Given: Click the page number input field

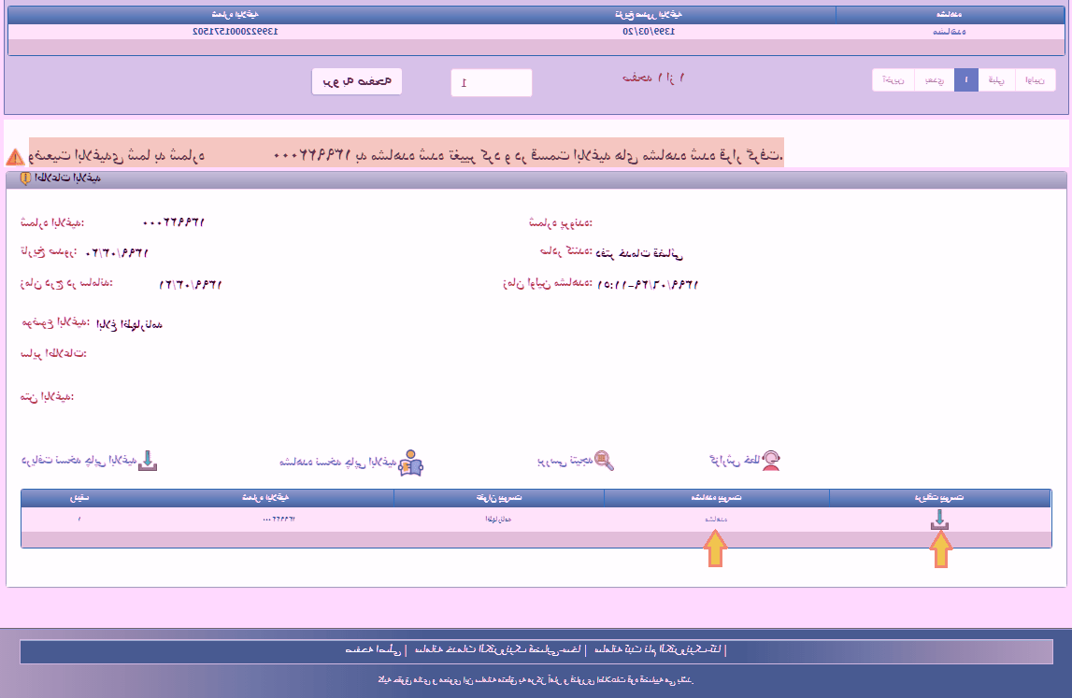Looking at the screenshot, I should tap(491, 82).
